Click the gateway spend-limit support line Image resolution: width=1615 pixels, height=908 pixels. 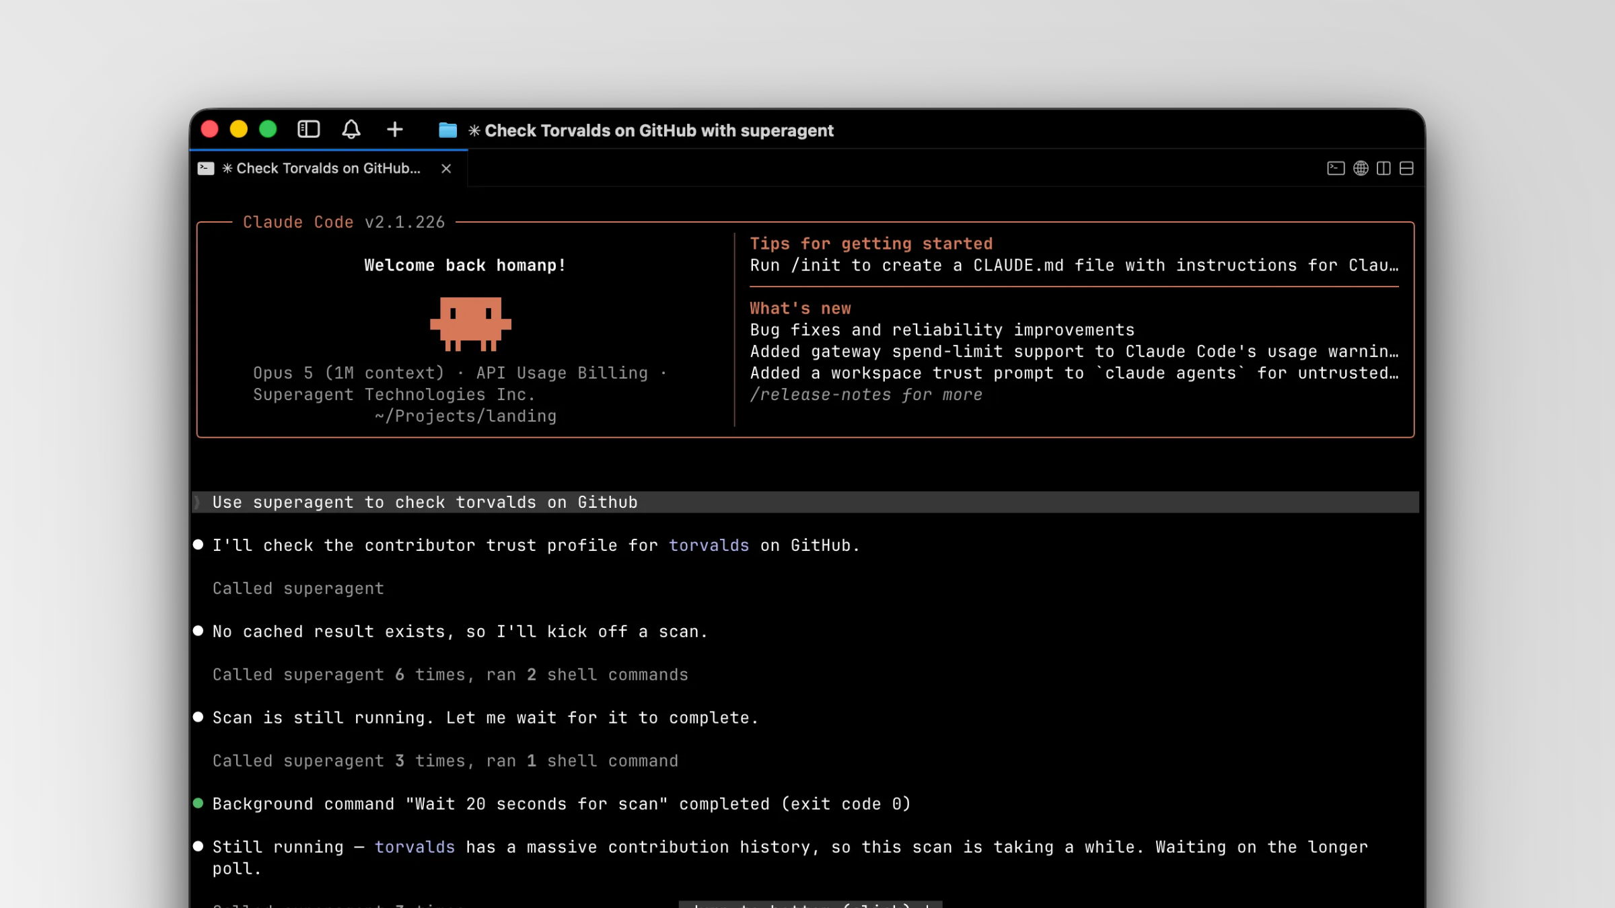tap(1074, 351)
